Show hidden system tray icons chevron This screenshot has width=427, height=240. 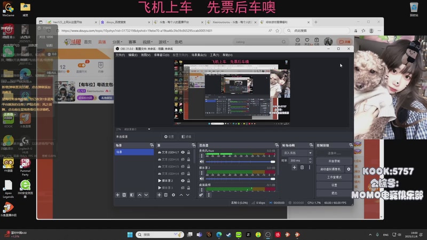coord(370,235)
